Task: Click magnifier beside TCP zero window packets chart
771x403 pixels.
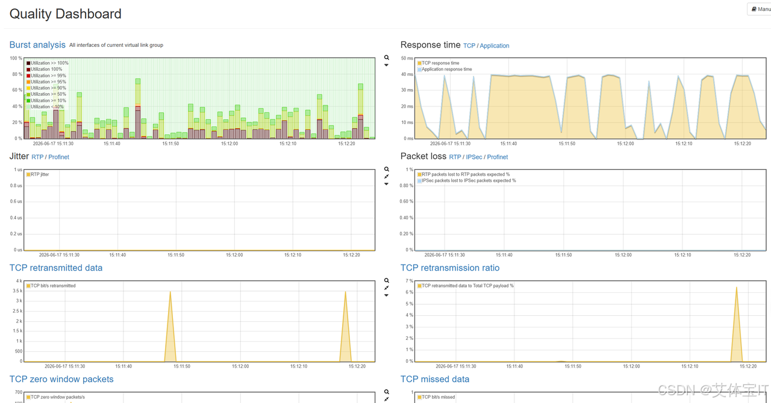Action: (x=387, y=392)
